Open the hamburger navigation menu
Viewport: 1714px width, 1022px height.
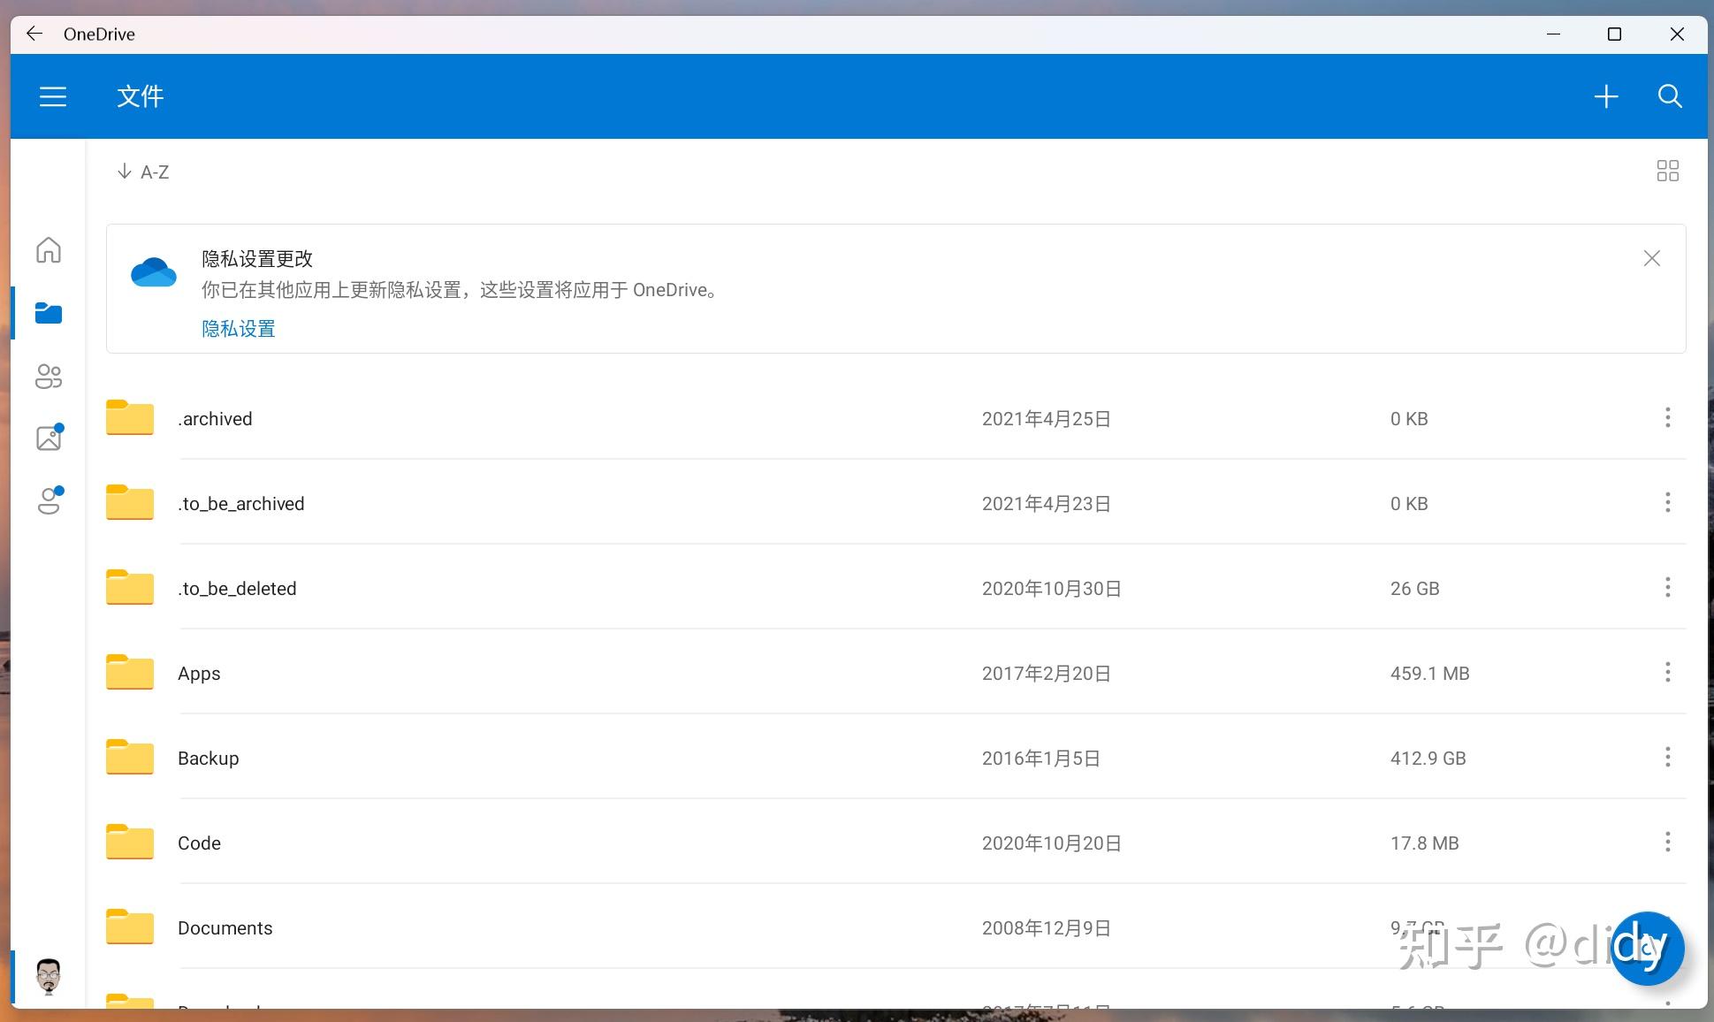52,96
